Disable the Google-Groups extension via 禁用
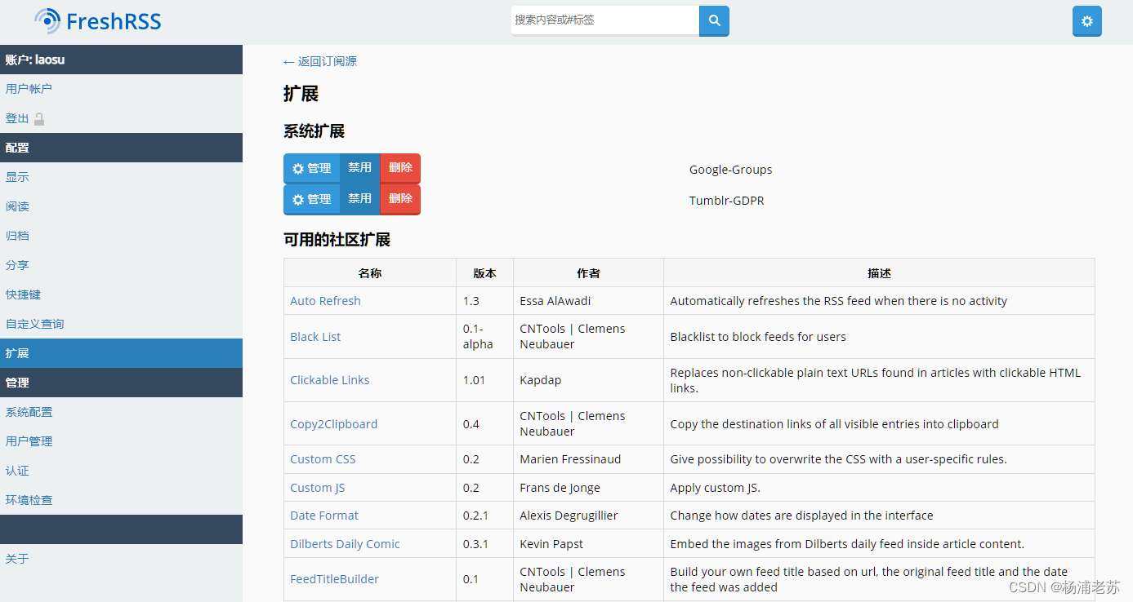The image size is (1133, 602). click(x=359, y=168)
